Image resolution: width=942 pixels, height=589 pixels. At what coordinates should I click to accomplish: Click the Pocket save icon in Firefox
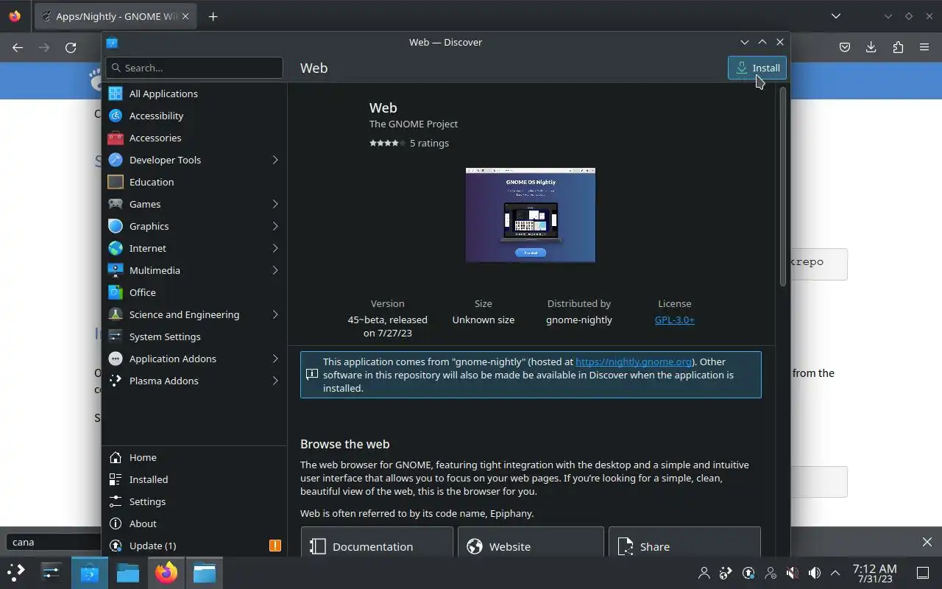(x=845, y=47)
